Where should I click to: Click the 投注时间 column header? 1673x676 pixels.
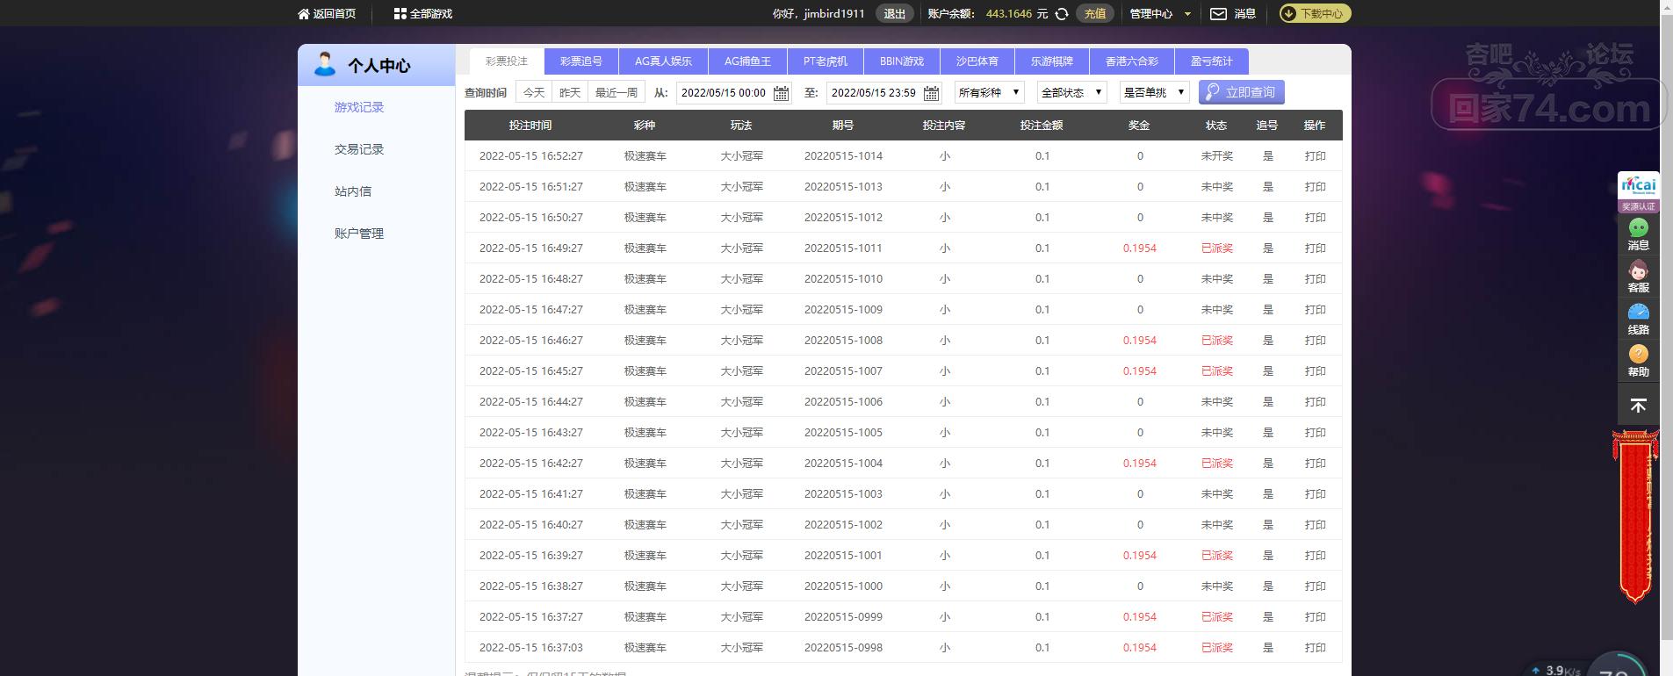pyautogui.click(x=530, y=126)
